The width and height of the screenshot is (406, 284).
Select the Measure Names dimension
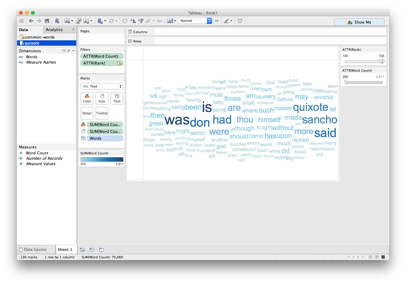[41, 62]
